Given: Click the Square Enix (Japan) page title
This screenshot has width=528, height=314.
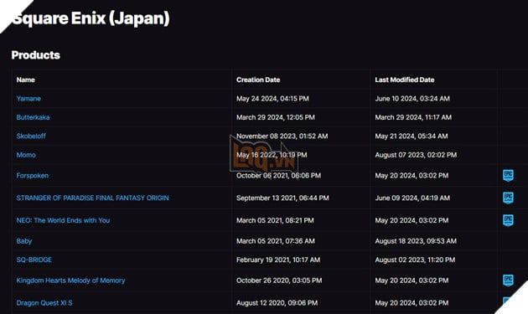Looking at the screenshot, I should [x=91, y=18].
